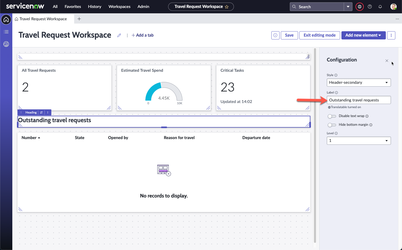Click the no-records illustration icon

coord(164,170)
